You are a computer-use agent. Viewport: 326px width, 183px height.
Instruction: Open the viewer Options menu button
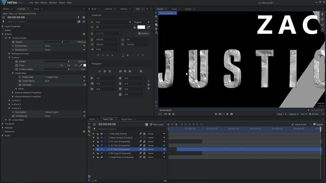pyautogui.click(x=294, y=114)
